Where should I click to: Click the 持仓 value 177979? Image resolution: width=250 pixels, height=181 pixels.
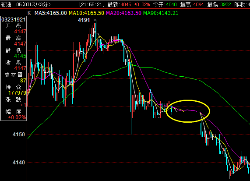pos(17,93)
